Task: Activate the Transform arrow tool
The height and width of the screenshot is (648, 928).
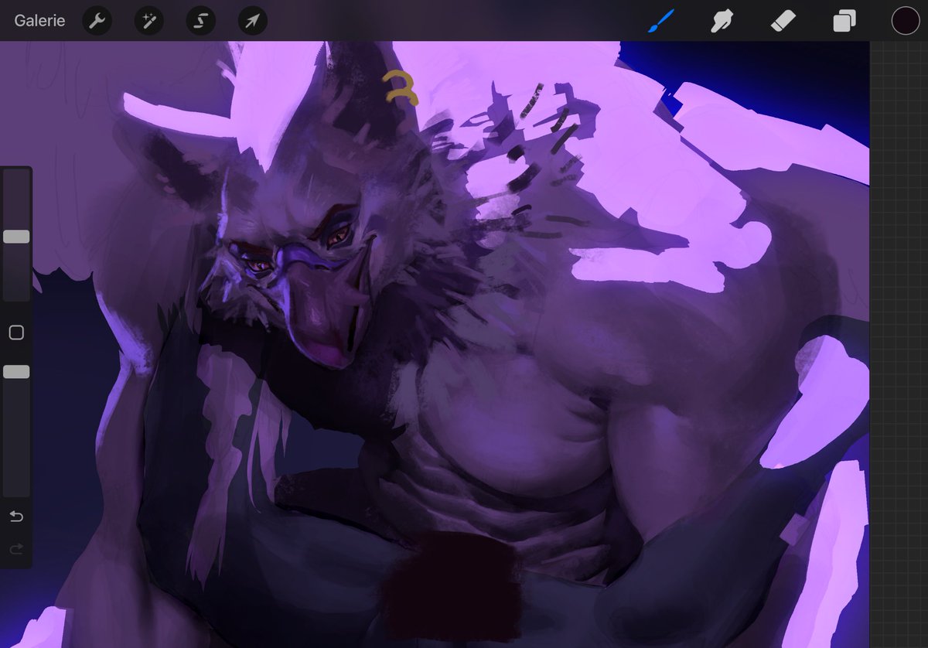Action: (x=253, y=21)
